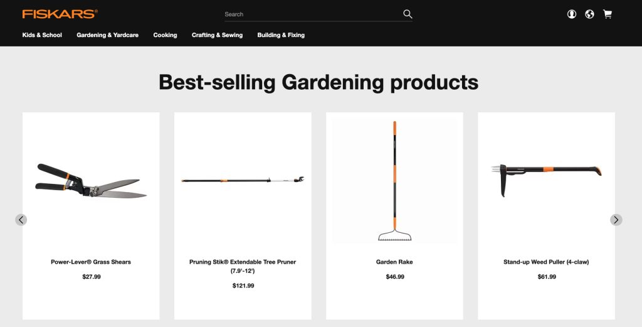Viewport: 642px width, 327px height.
Task: Open the user account icon
Action: point(572,14)
